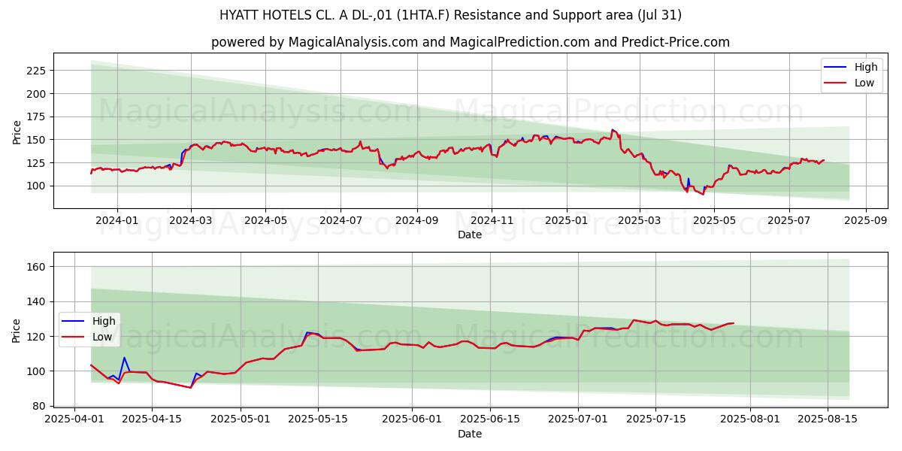Click the Price axis label of lower chart
Screen dimensions: 902x451
click(17, 330)
